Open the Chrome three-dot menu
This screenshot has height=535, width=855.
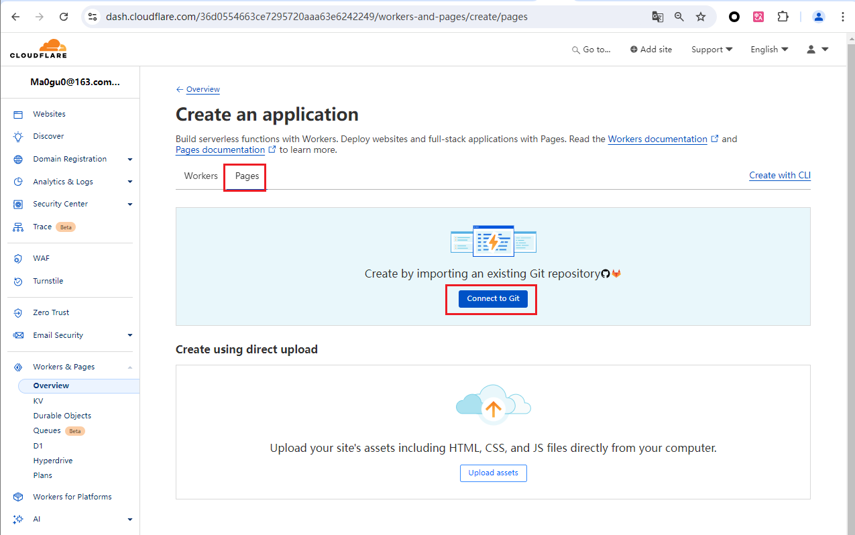click(x=843, y=17)
